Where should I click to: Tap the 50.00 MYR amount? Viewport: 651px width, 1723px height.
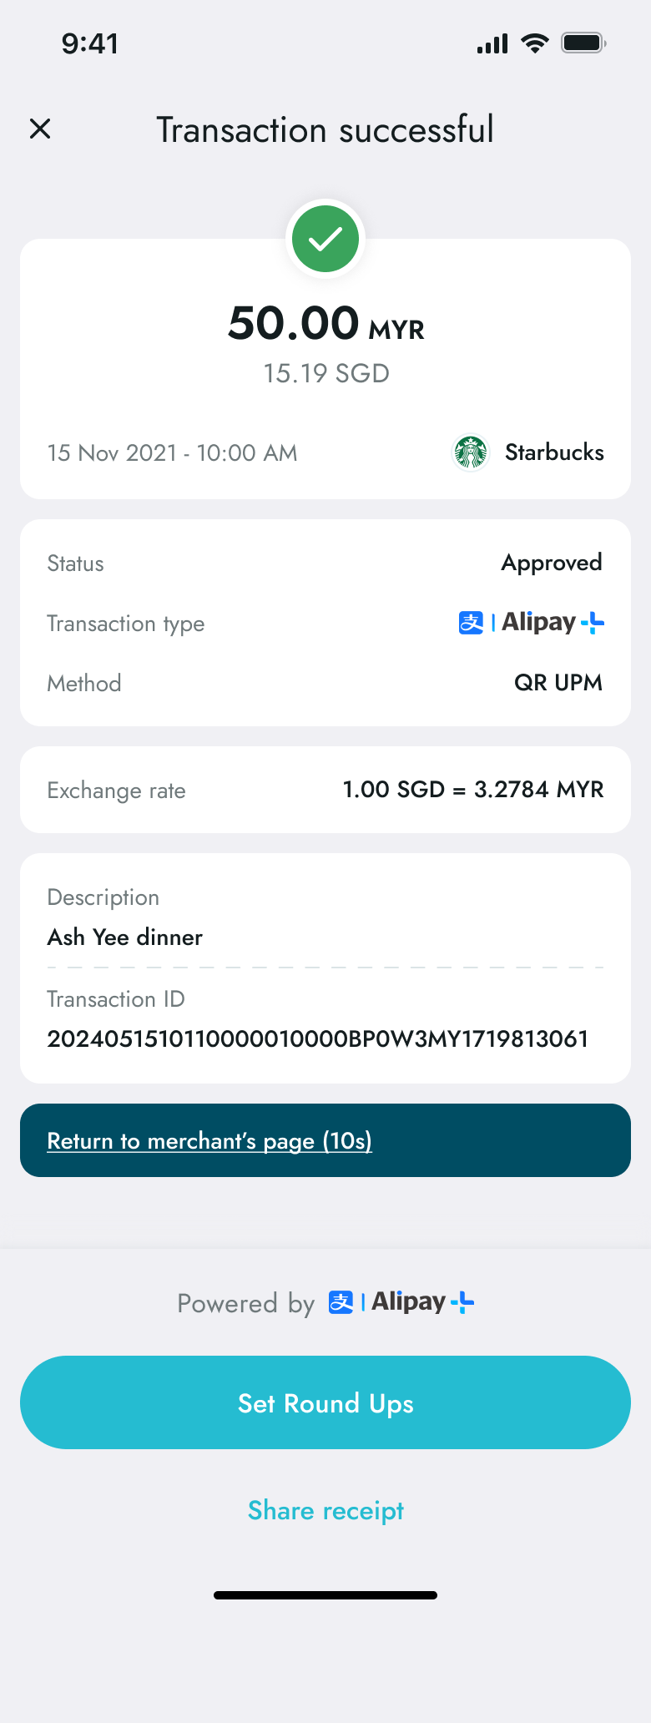(325, 324)
